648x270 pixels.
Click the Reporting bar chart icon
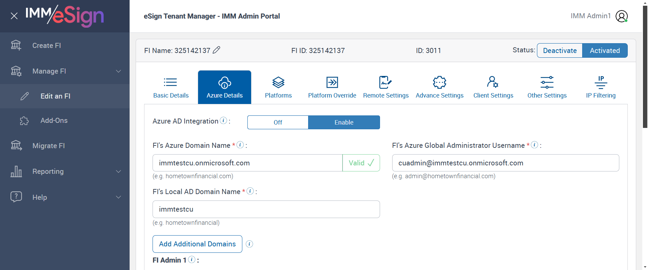tap(16, 171)
